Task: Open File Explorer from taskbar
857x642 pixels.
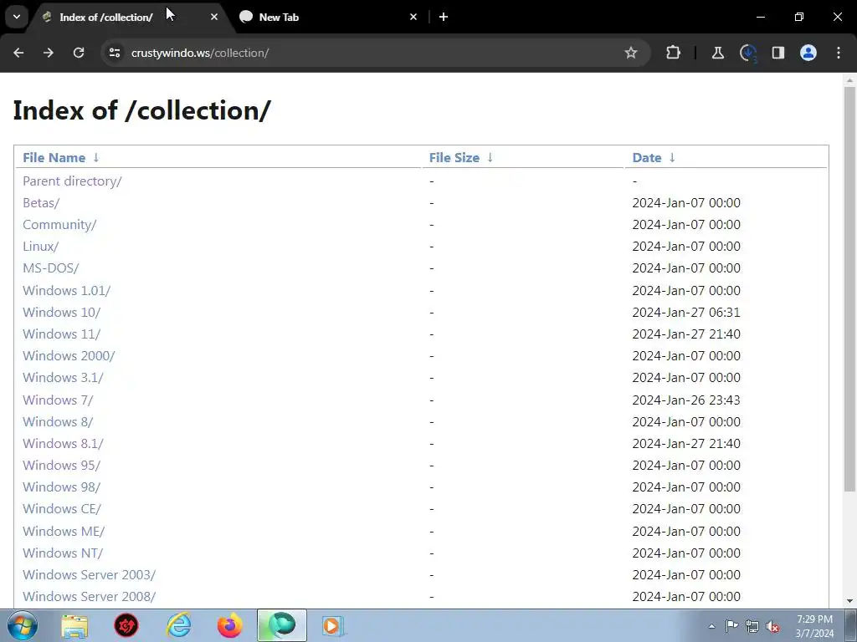Action: click(x=74, y=625)
